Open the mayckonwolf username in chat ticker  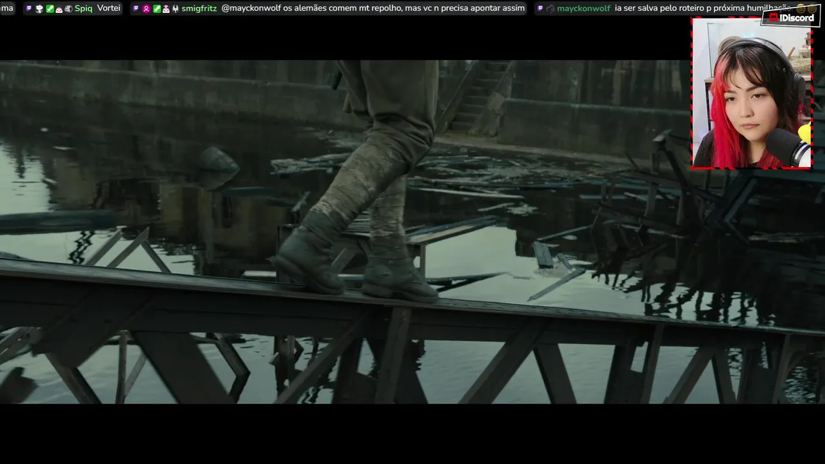(583, 8)
